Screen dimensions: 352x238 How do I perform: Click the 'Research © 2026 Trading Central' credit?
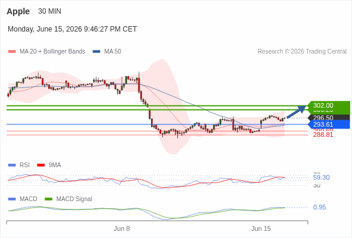point(302,52)
